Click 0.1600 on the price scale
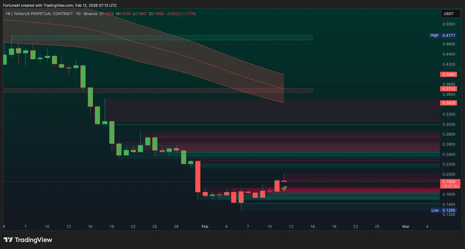 click(449, 194)
